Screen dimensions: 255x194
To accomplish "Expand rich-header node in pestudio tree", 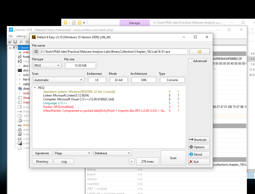I will point(20,75).
